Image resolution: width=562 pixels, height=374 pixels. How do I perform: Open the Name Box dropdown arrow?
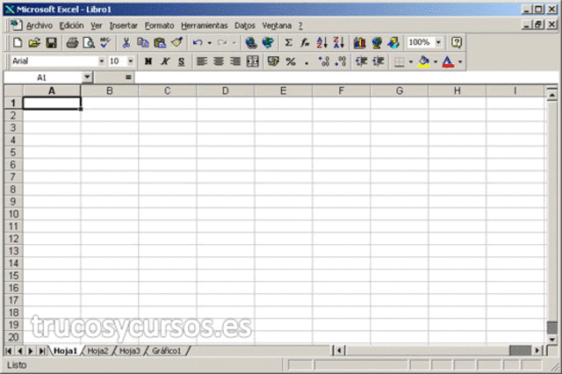click(87, 77)
